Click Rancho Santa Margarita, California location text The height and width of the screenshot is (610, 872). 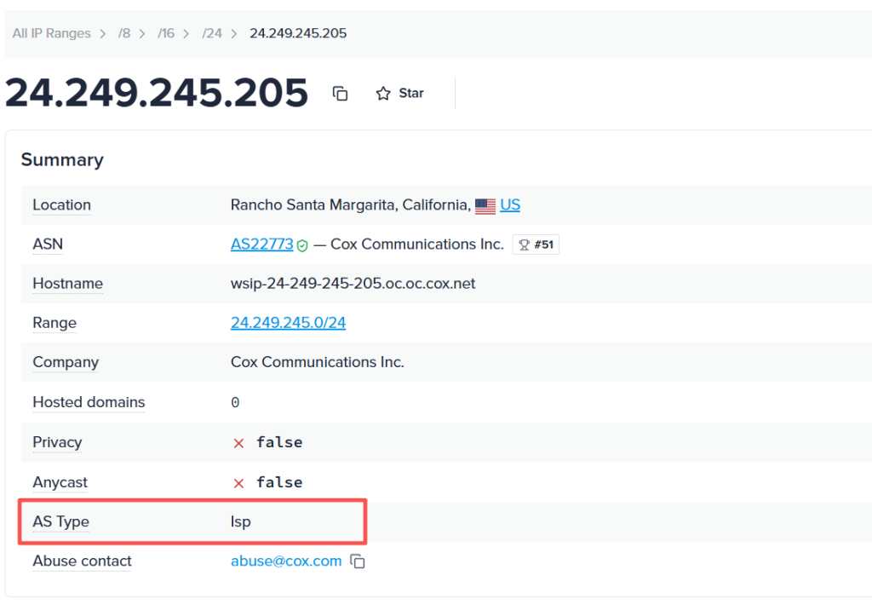[x=351, y=205]
